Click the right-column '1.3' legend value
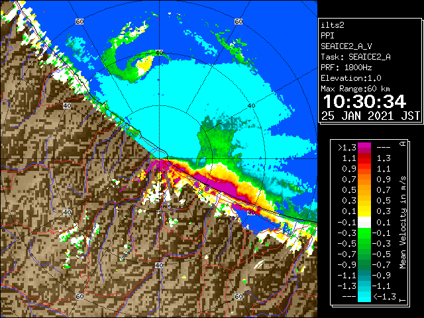 point(384,158)
